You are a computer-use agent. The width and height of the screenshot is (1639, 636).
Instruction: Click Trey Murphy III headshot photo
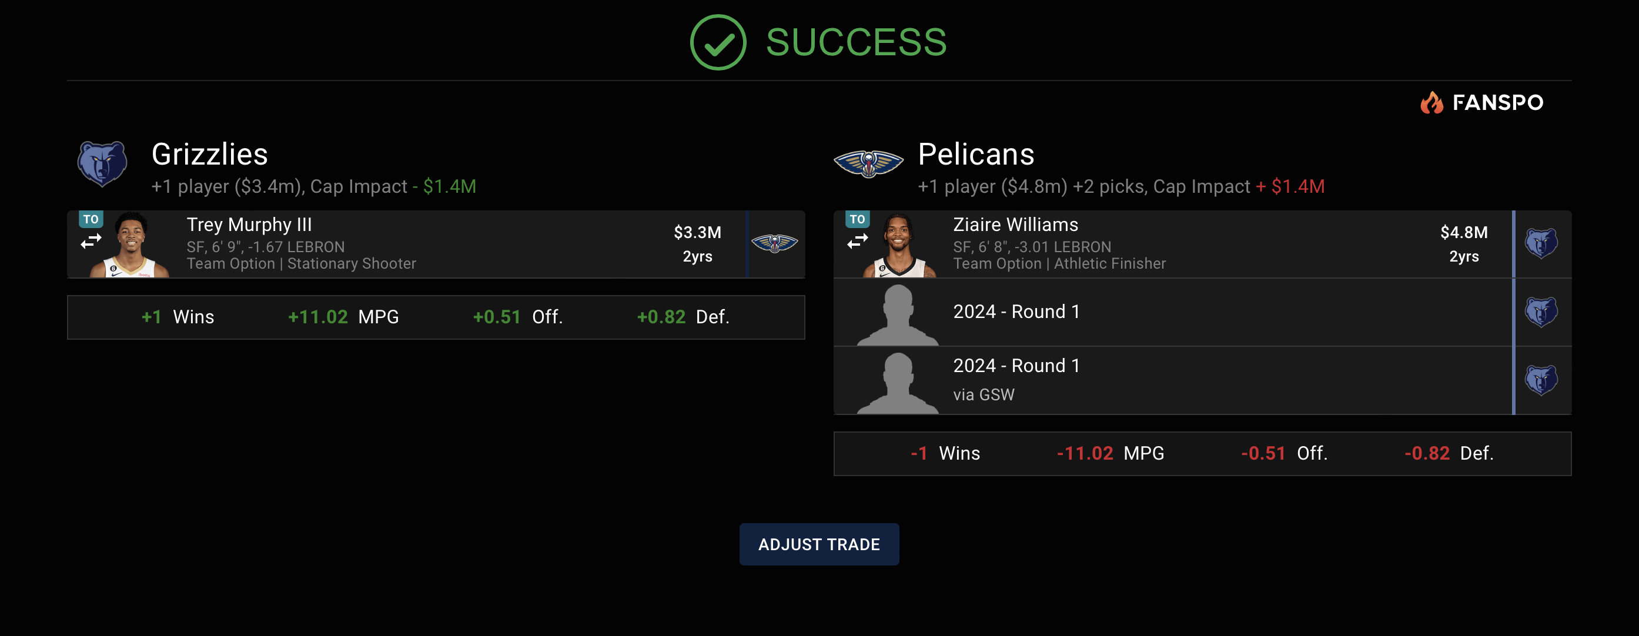(131, 246)
